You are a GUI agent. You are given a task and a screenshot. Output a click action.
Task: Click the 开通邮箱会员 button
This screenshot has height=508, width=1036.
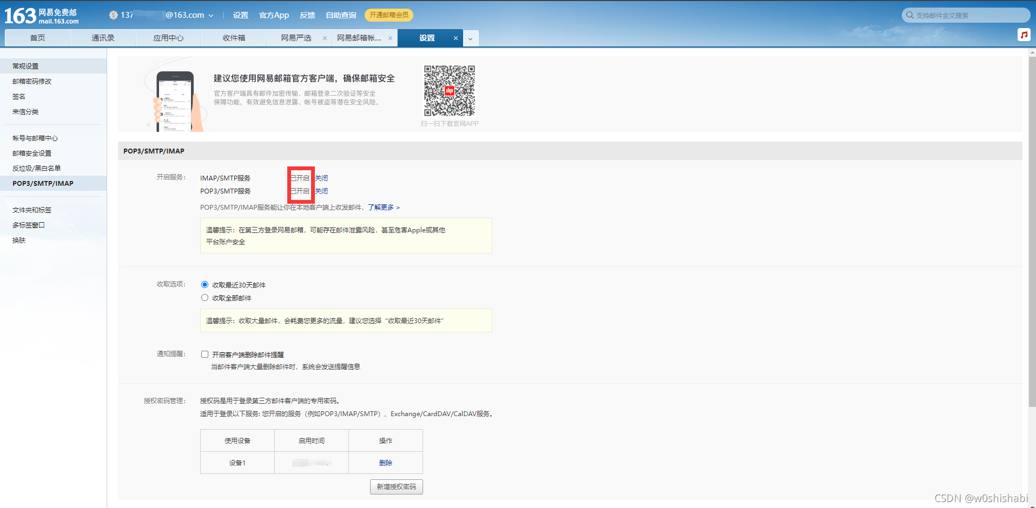(x=389, y=15)
